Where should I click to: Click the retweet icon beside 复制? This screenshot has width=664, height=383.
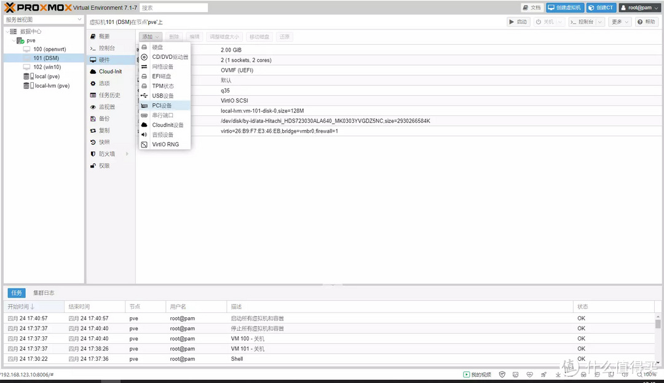coord(93,131)
